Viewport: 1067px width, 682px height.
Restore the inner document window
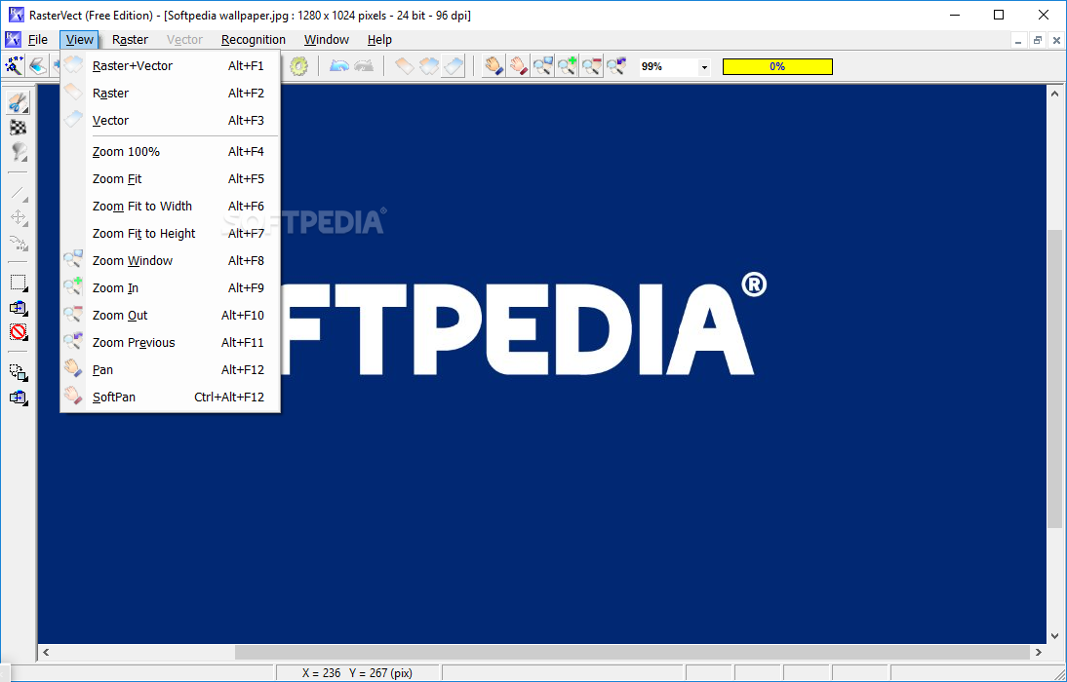click(1038, 40)
